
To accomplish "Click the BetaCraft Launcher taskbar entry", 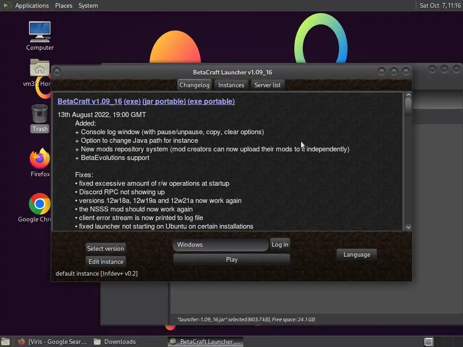I will tap(206, 342).
